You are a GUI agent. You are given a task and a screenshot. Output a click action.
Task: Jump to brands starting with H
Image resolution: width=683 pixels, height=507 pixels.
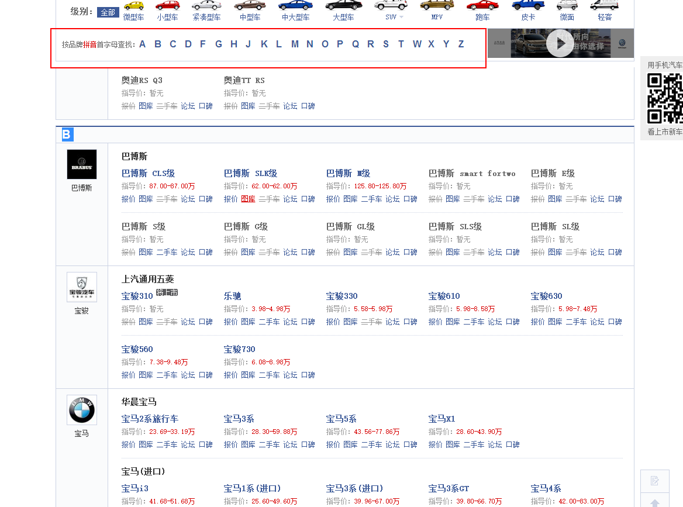(x=234, y=44)
